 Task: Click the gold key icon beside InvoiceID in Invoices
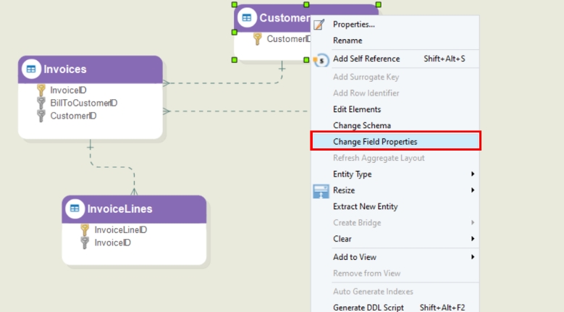click(x=41, y=90)
